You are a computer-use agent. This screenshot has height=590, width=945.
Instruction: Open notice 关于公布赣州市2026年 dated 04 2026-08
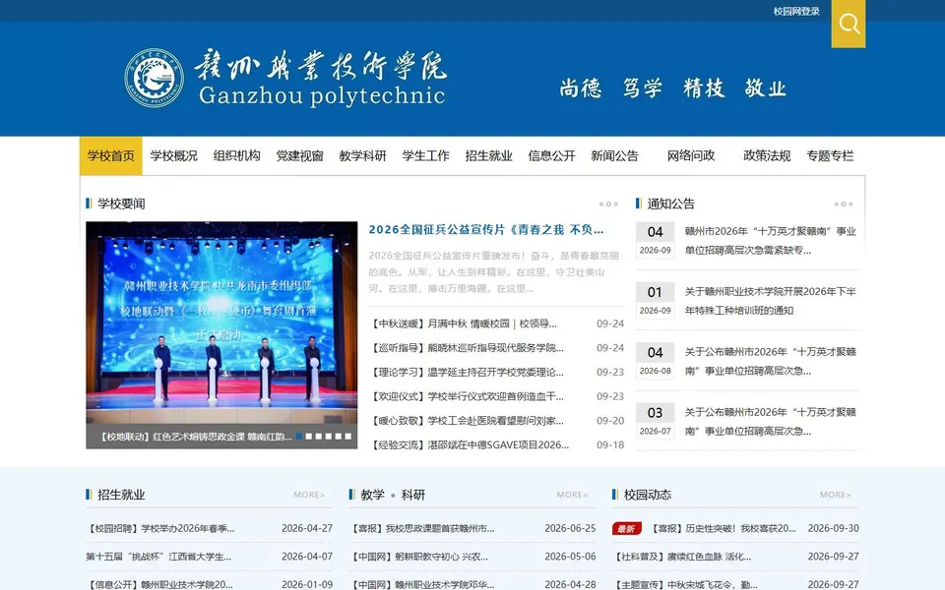770,361
